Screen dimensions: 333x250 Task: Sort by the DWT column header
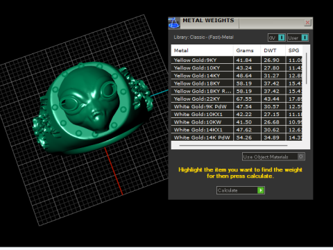point(273,51)
